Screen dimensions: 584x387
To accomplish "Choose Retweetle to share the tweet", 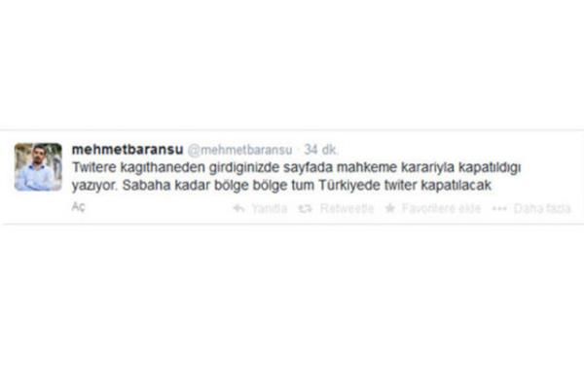I will coord(347,208).
